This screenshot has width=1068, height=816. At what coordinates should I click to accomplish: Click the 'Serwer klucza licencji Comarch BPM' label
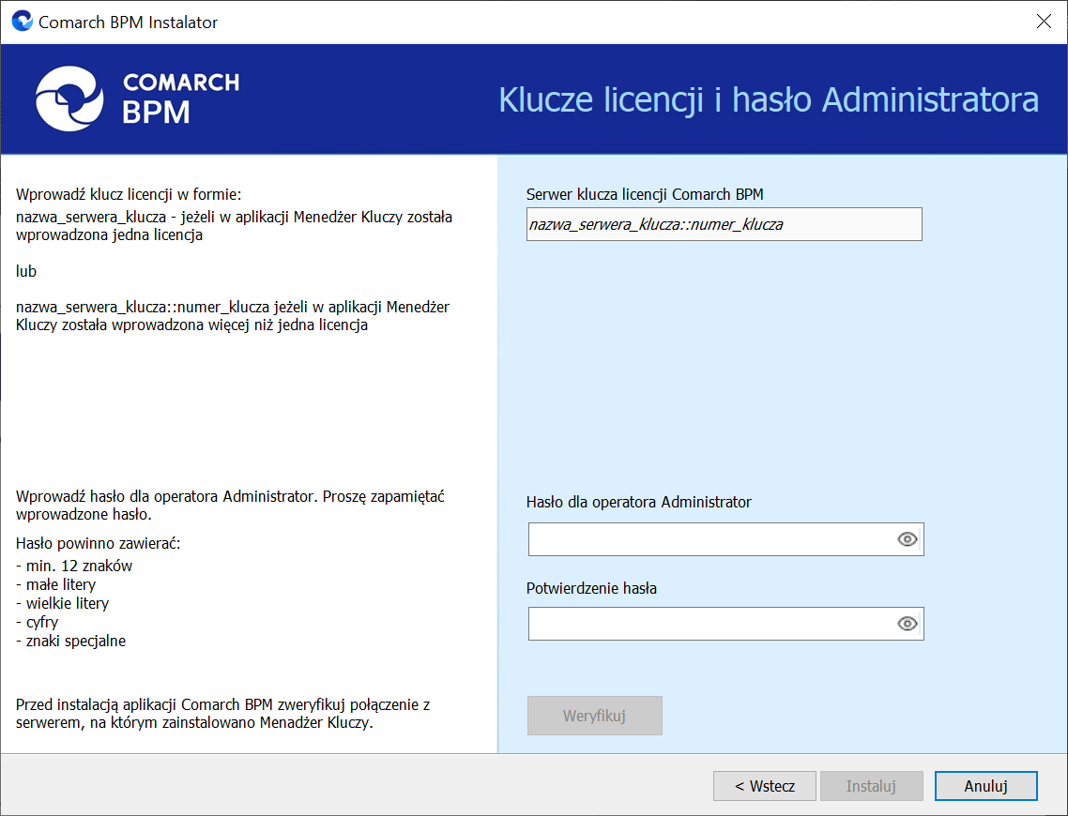click(x=645, y=195)
